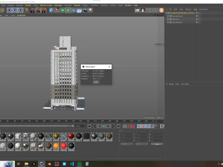Toggle the Z axis lock
The width and height of the screenshot is (223, 167).
(20, 10)
